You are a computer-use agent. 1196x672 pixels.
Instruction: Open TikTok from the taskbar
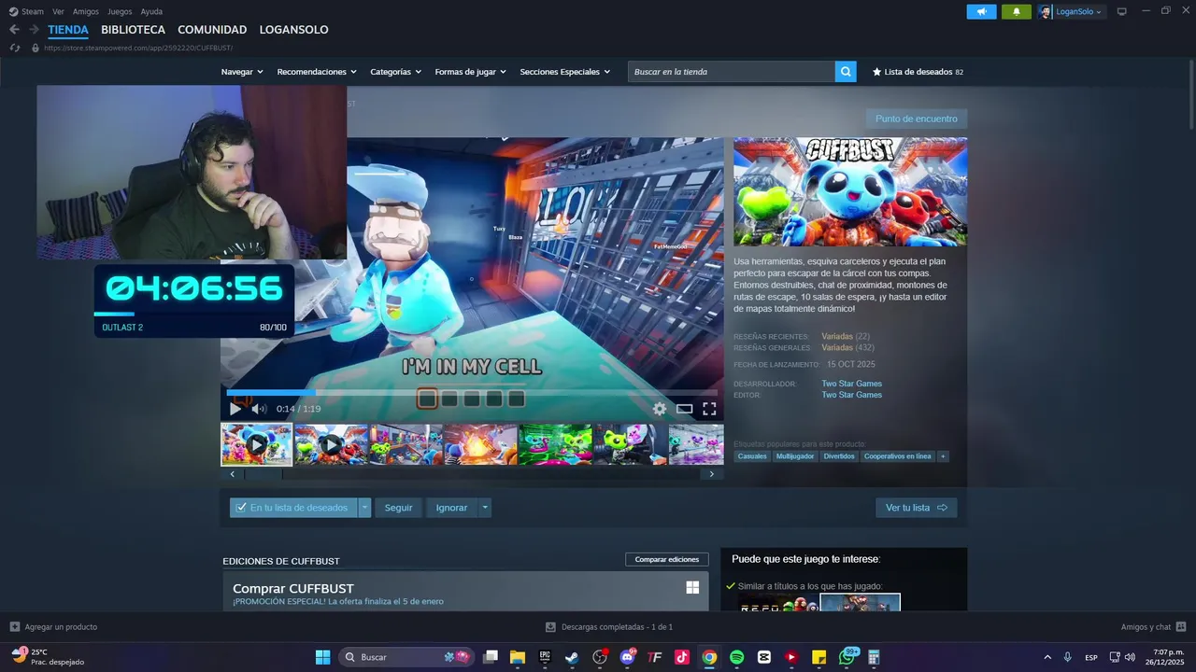pyautogui.click(x=682, y=657)
